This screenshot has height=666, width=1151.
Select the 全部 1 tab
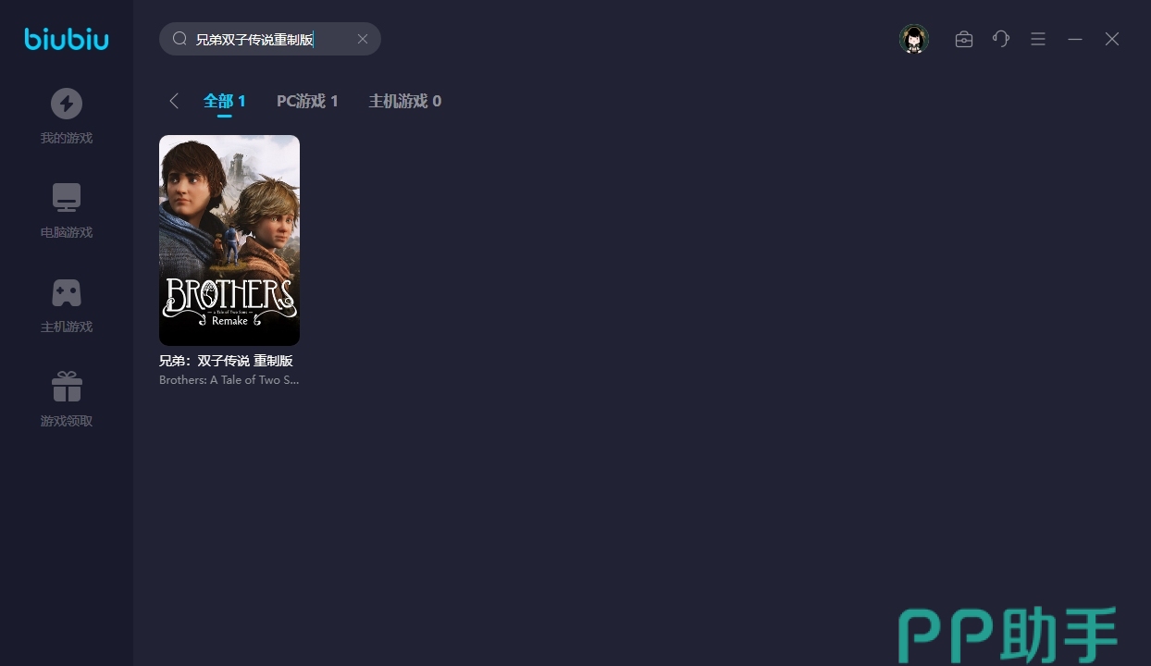point(225,101)
